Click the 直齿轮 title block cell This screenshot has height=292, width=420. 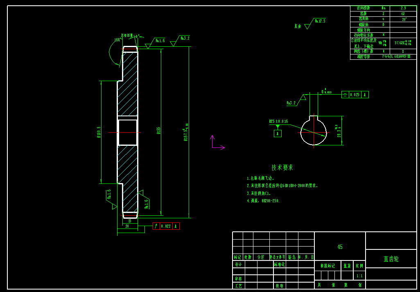391,259
